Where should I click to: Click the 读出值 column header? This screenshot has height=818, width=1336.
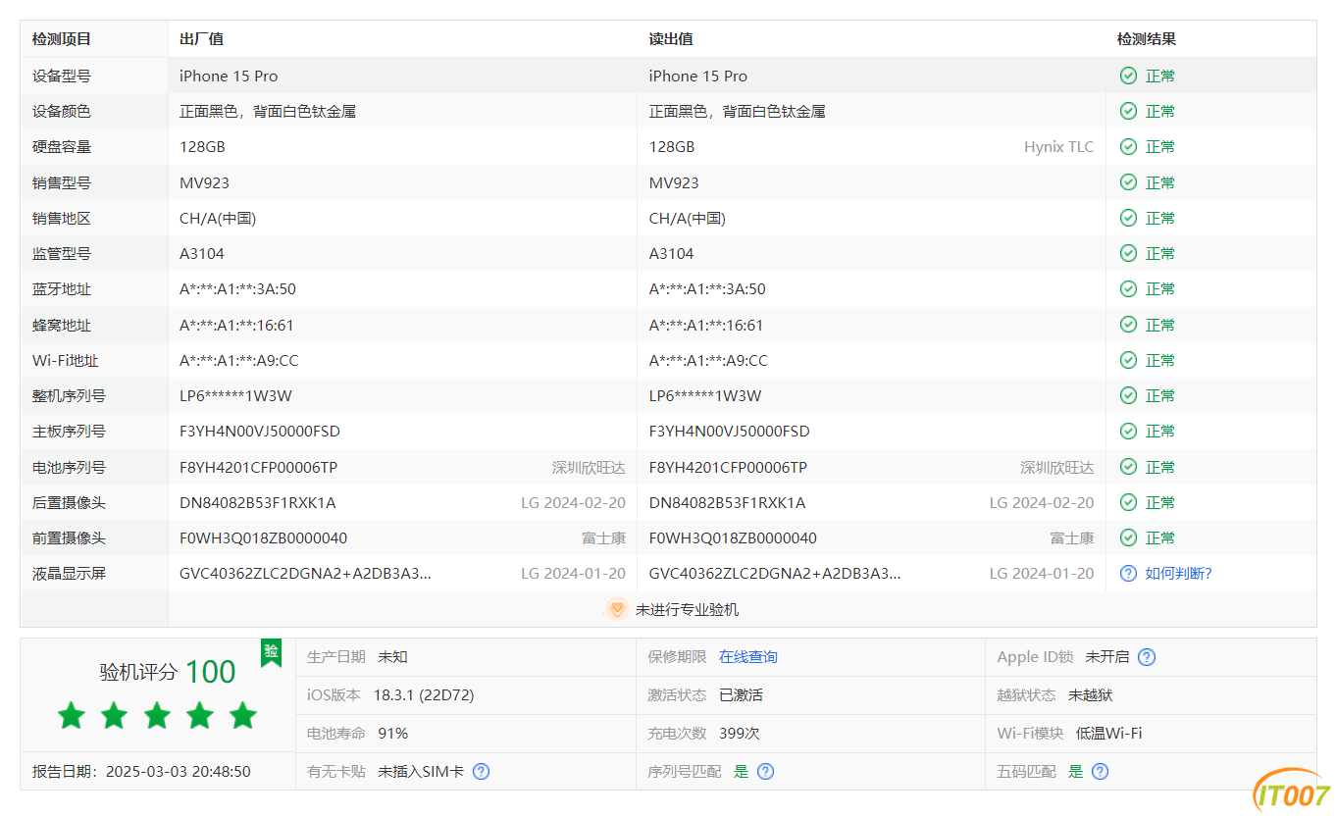click(x=671, y=39)
